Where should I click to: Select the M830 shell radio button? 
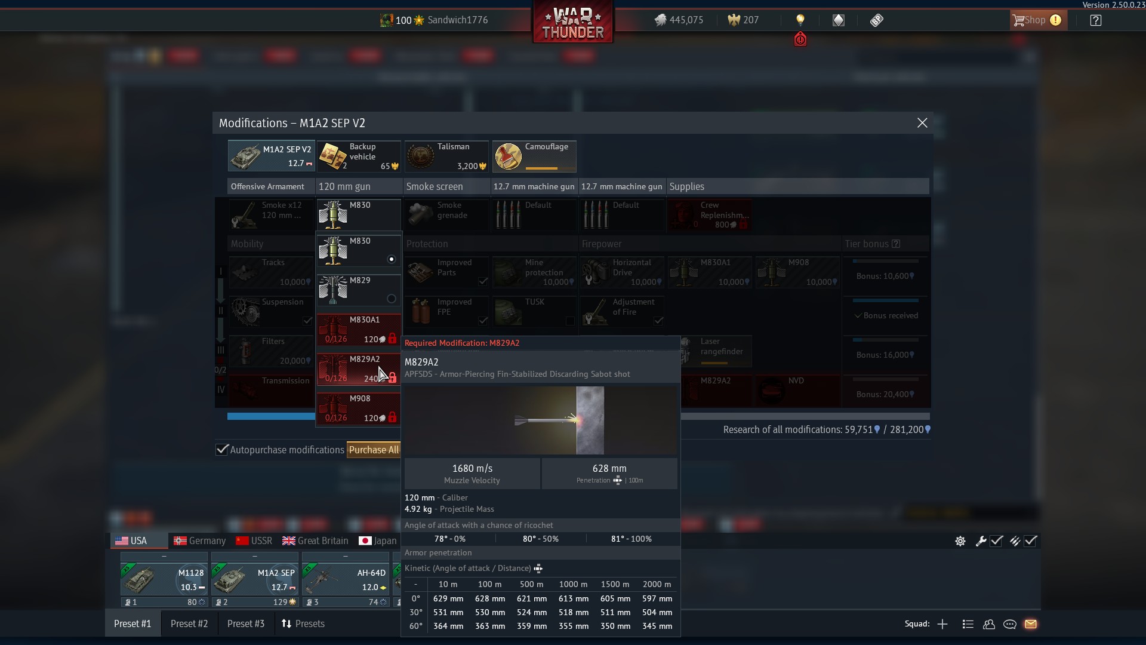pos(392,259)
